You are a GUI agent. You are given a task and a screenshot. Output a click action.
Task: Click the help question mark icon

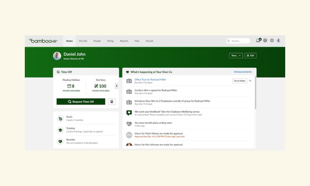pos(265,41)
